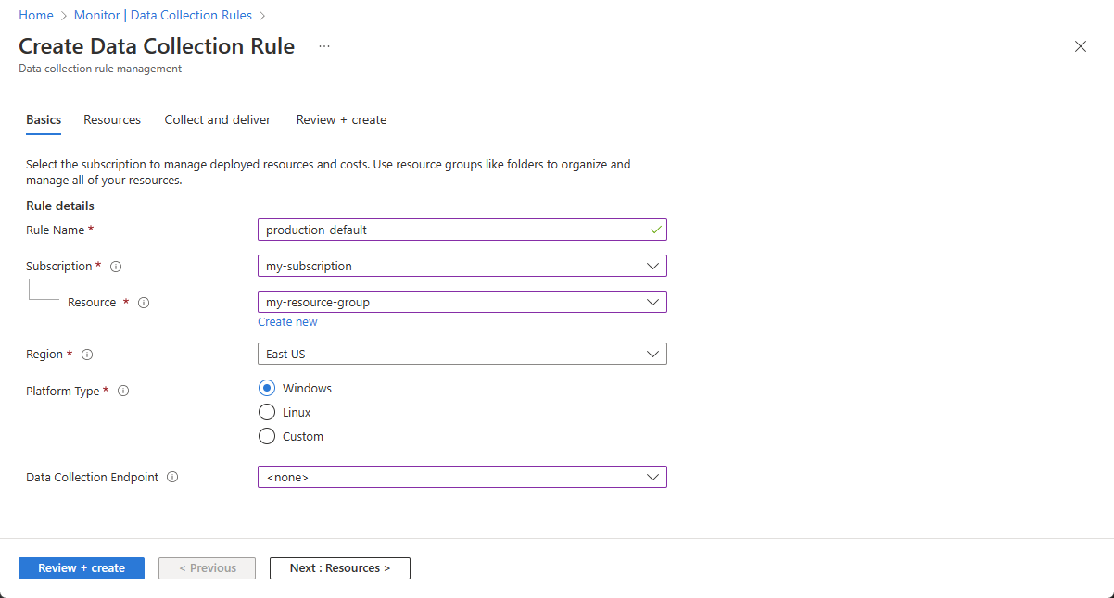This screenshot has width=1114, height=598.
Task: Open the Region dropdown showing East US
Action: coord(462,354)
